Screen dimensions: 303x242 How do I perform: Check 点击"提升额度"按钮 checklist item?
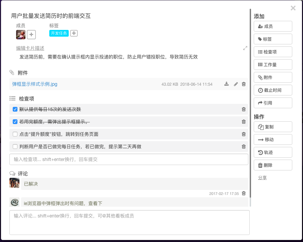click(15, 134)
